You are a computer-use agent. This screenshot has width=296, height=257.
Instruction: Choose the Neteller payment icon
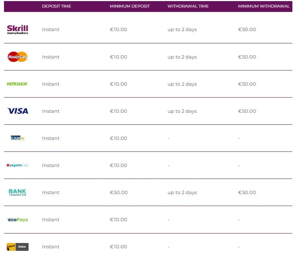[17, 84]
